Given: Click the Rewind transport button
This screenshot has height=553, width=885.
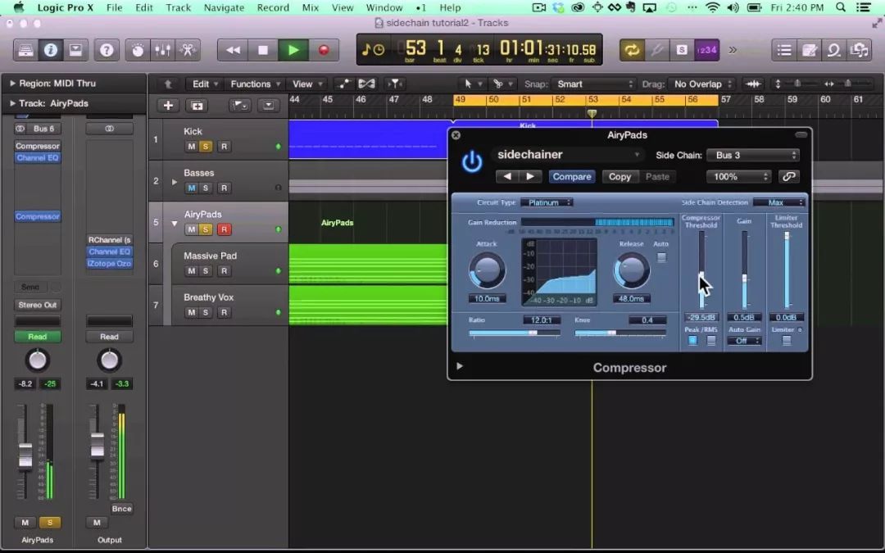Looking at the screenshot, I should [x=233, y=50].
